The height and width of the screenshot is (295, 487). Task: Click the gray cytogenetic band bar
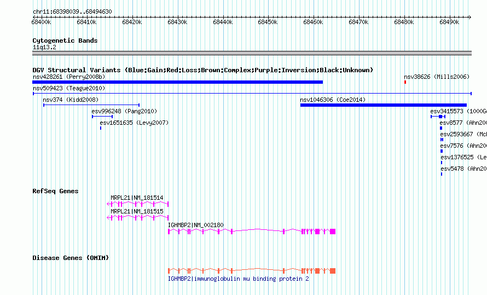point(252,53)
